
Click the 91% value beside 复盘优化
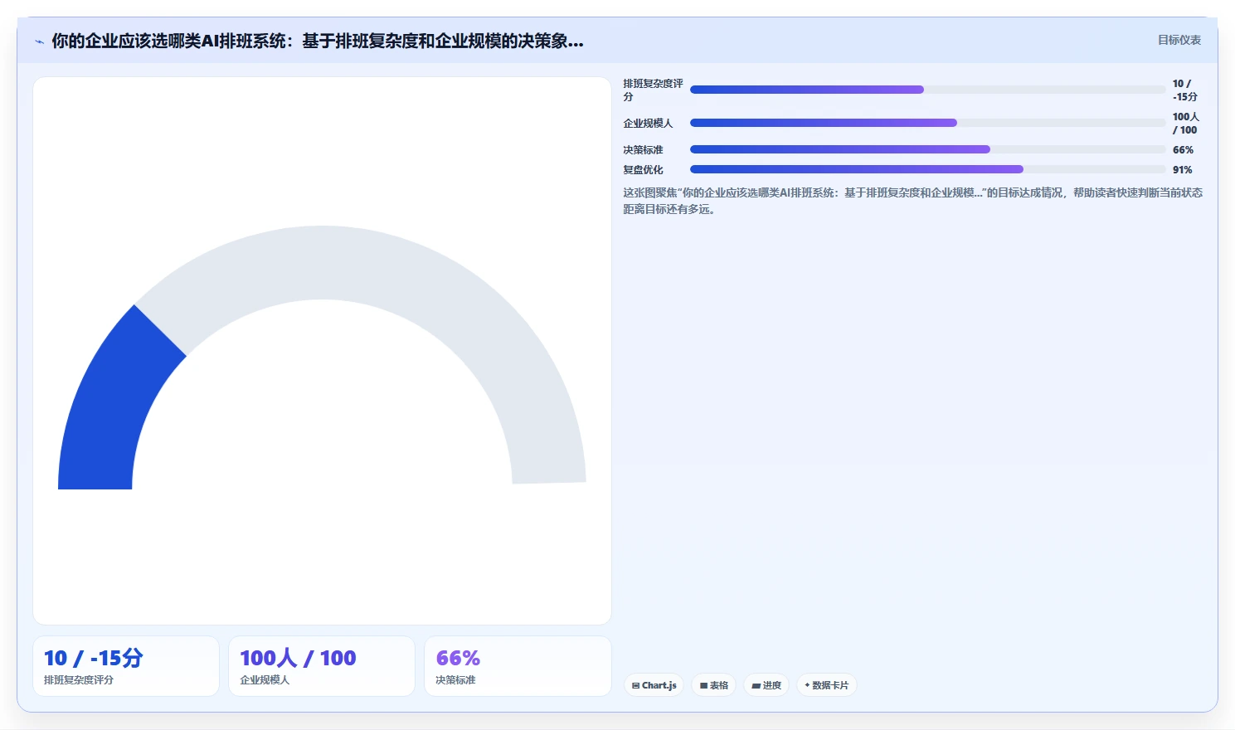click(1182, 170)
